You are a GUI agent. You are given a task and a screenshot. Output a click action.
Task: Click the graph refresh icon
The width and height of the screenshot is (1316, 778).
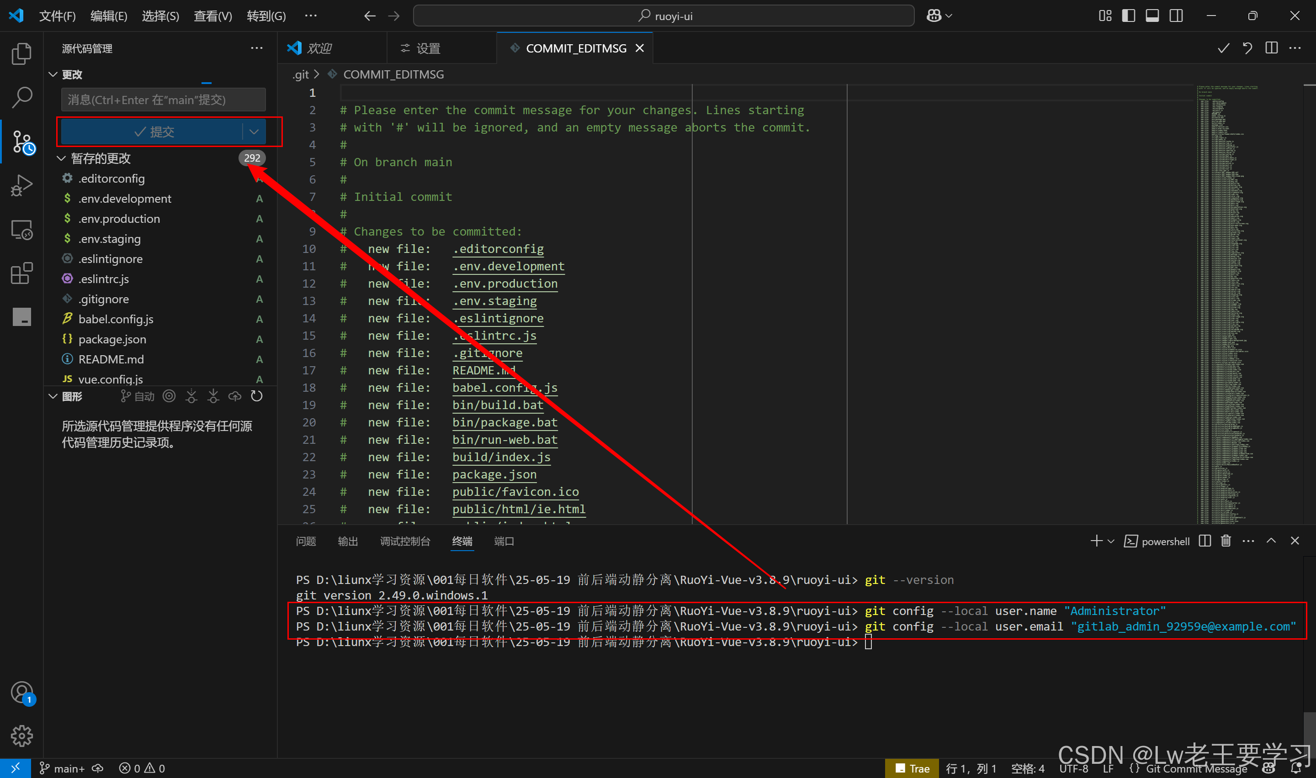pos(256,396)
